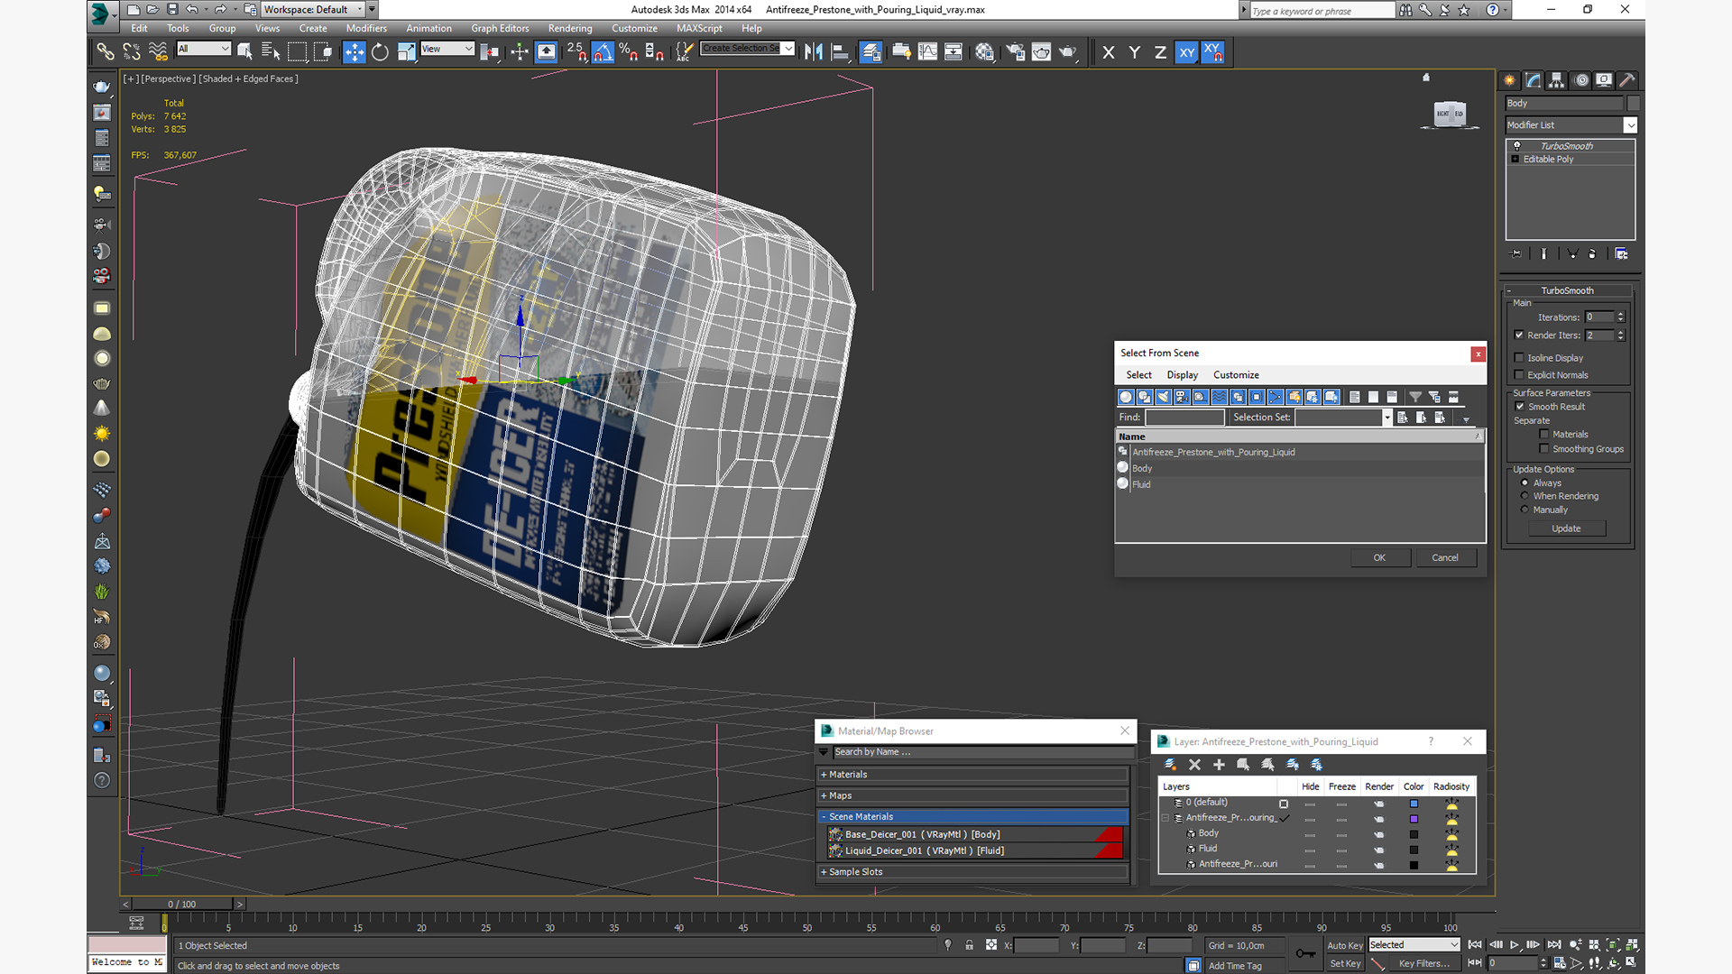The image size is (1732, 974).
Task: Click OK in Select From Scene
Action: [x=1379, y=558]
